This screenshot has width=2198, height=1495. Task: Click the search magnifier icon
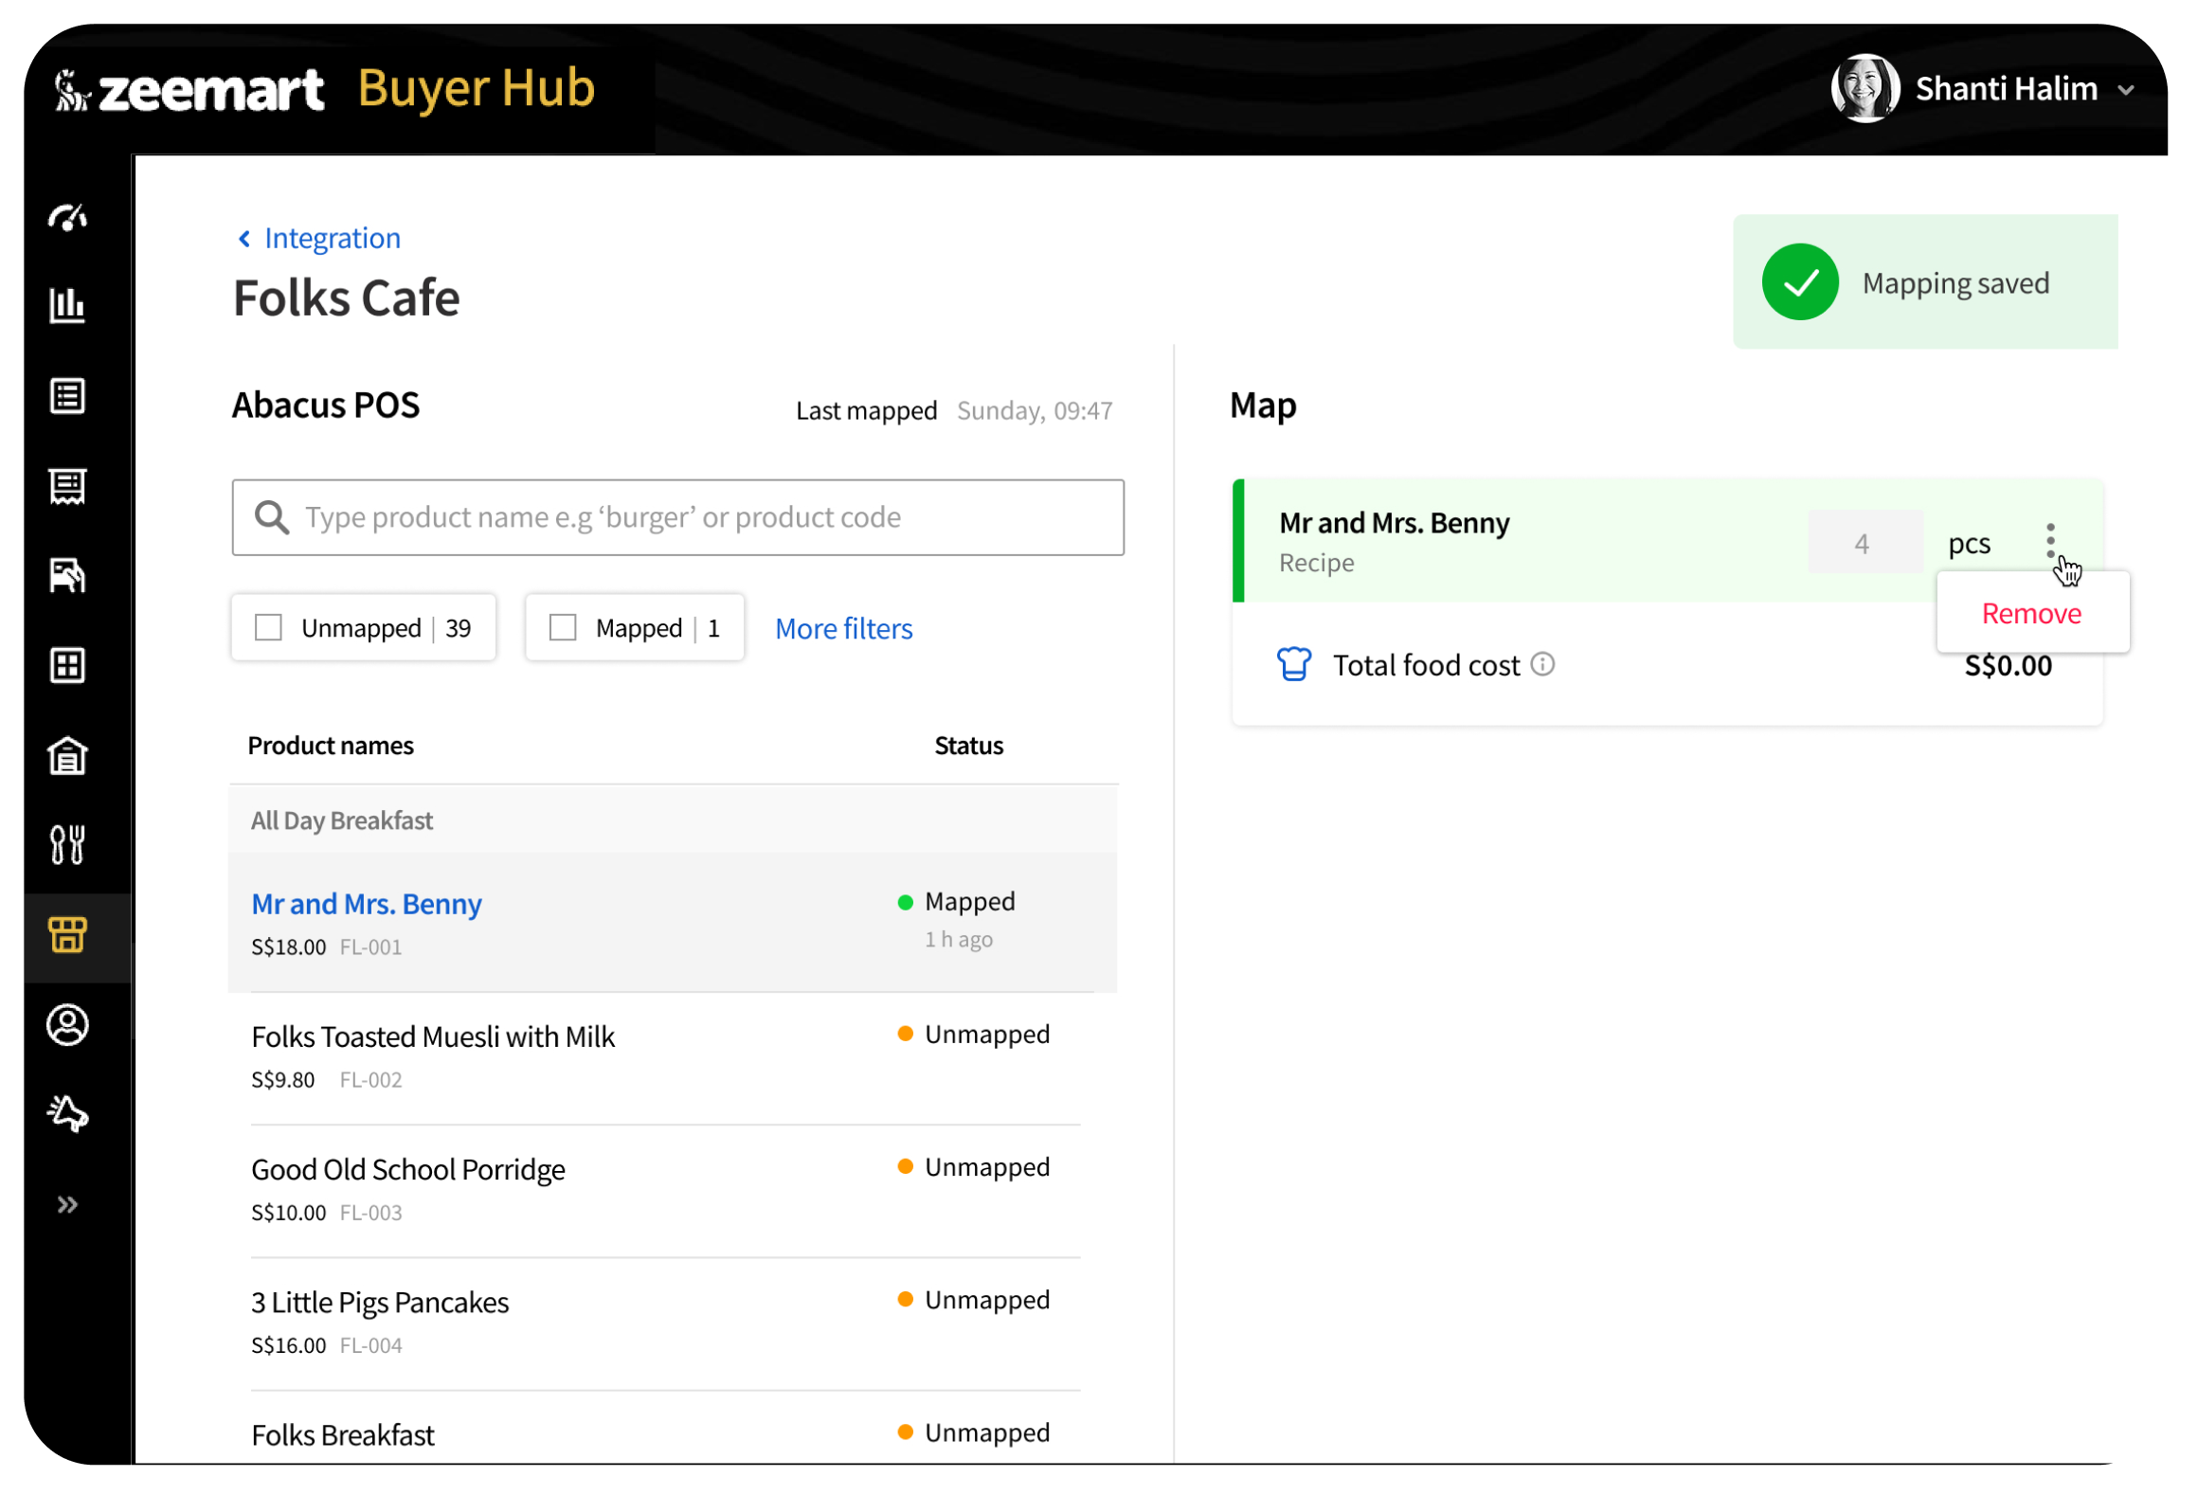(x=272, y=517)
